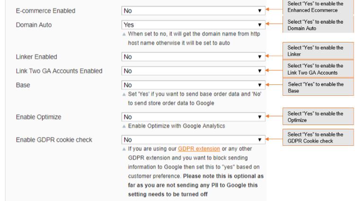Click the note triangle under Base dropdown
355x201 pixels.
point(124,94)
